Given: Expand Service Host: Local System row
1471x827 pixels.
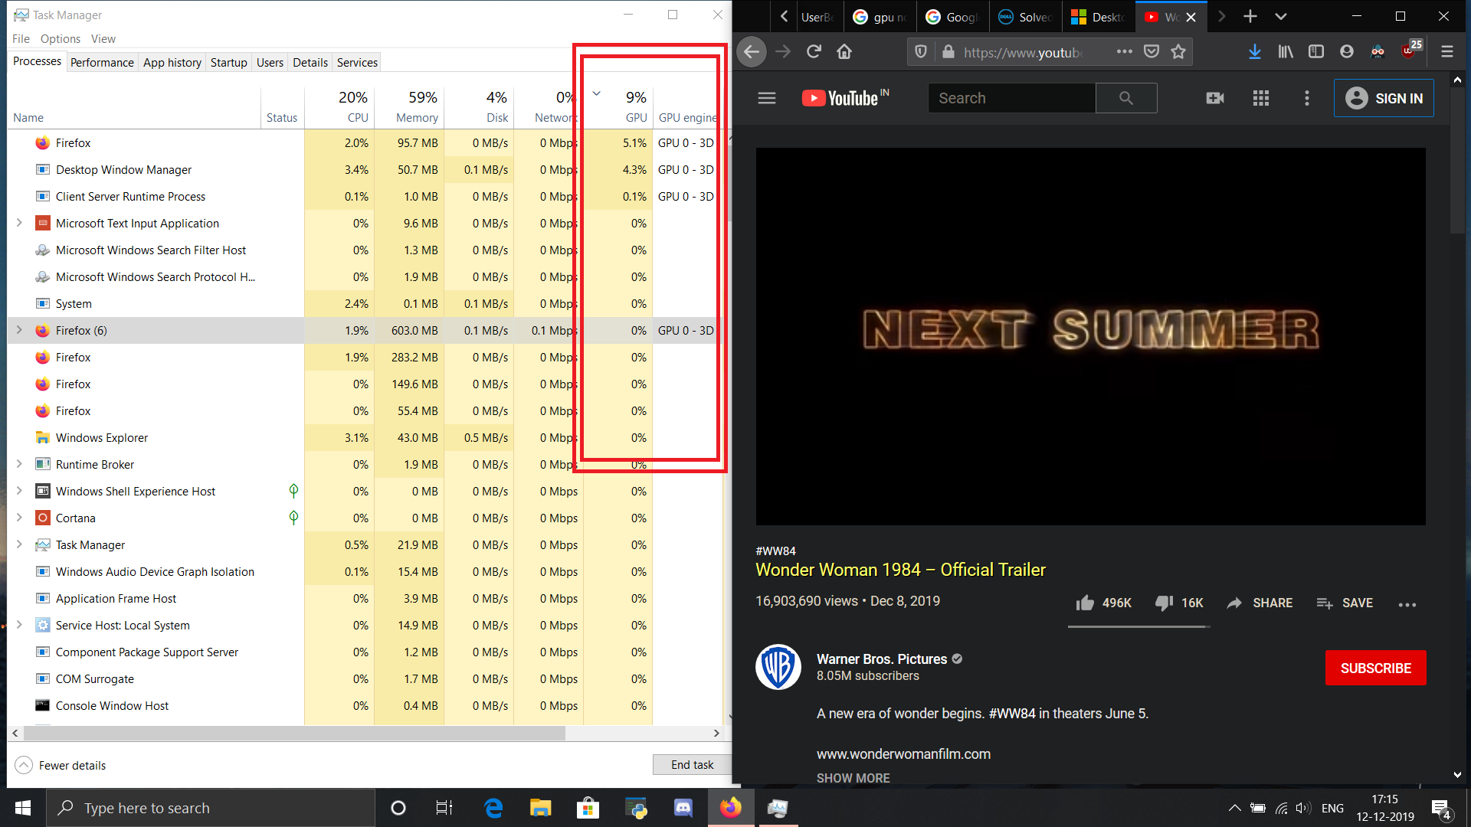Looking at the screenshot, I should click(19, 625).
